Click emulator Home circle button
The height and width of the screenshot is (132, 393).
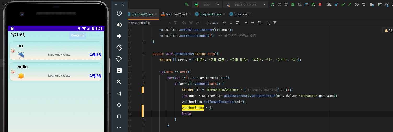click(119, 105)
